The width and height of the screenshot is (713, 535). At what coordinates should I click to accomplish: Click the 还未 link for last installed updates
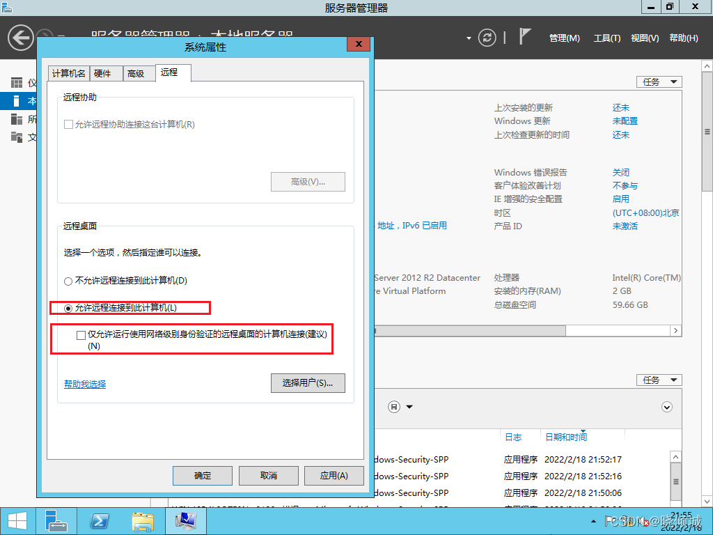pyautogui.click(x=620, y=108)
